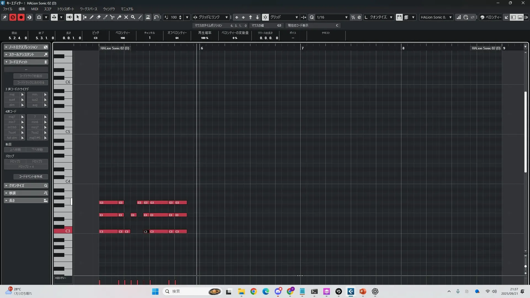Toggle acoustic feedback speaker button
530x298 pixels.
click(69, 17)
